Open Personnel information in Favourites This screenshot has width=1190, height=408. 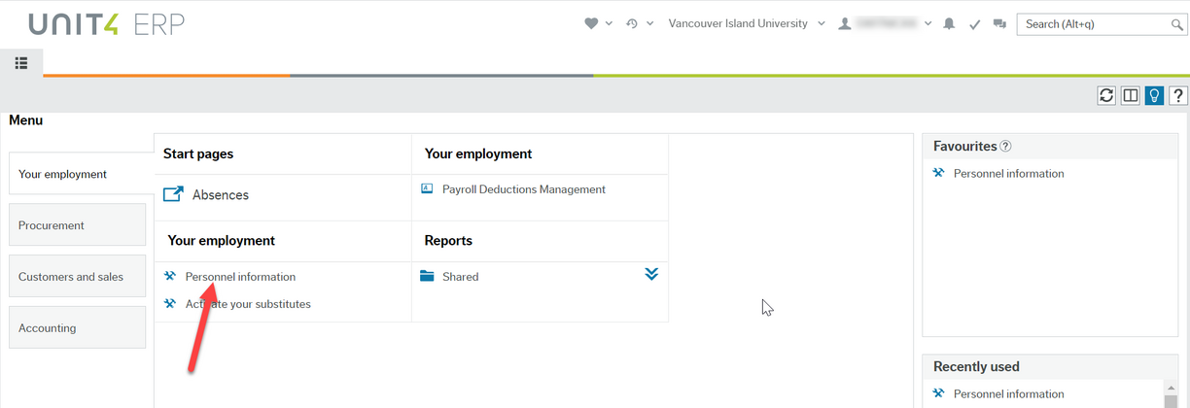point(1009,174)
